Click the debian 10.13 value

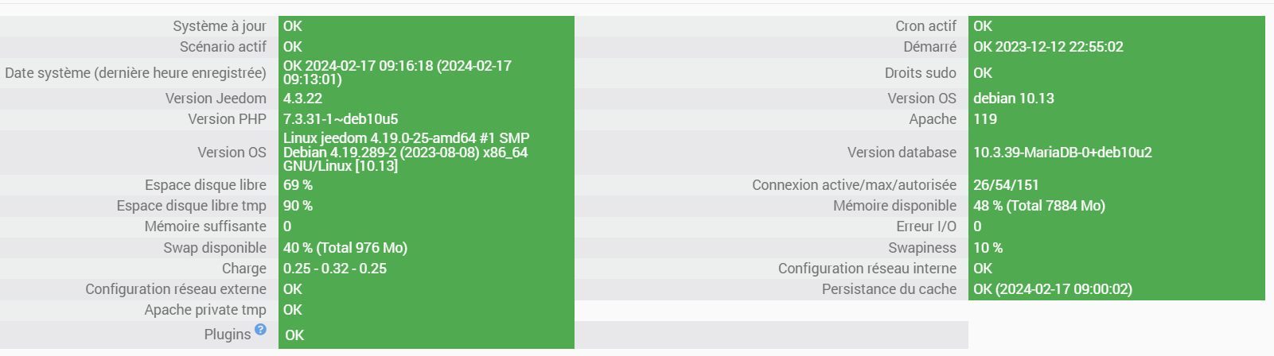(x=1013, y=99)
